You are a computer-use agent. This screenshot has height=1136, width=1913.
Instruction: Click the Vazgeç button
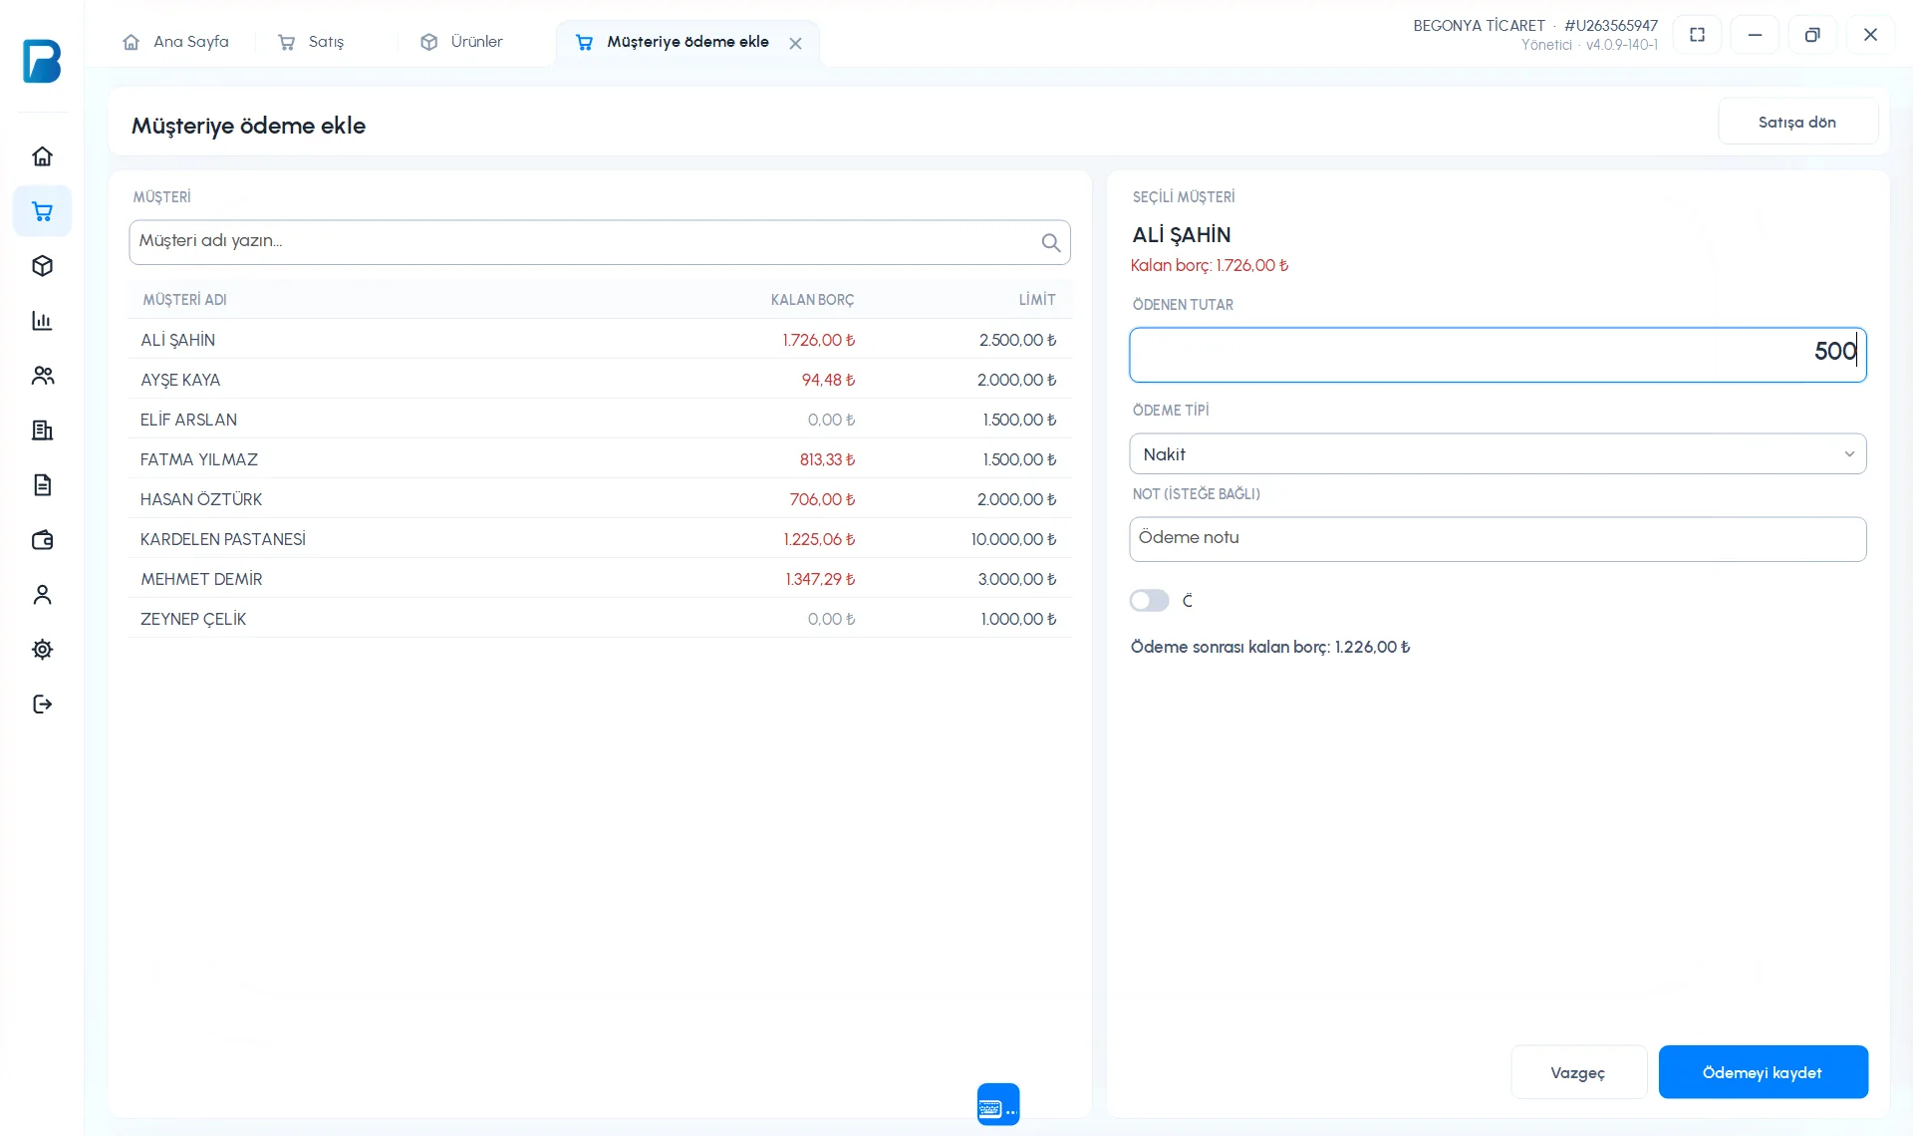coord(1578,1072)
